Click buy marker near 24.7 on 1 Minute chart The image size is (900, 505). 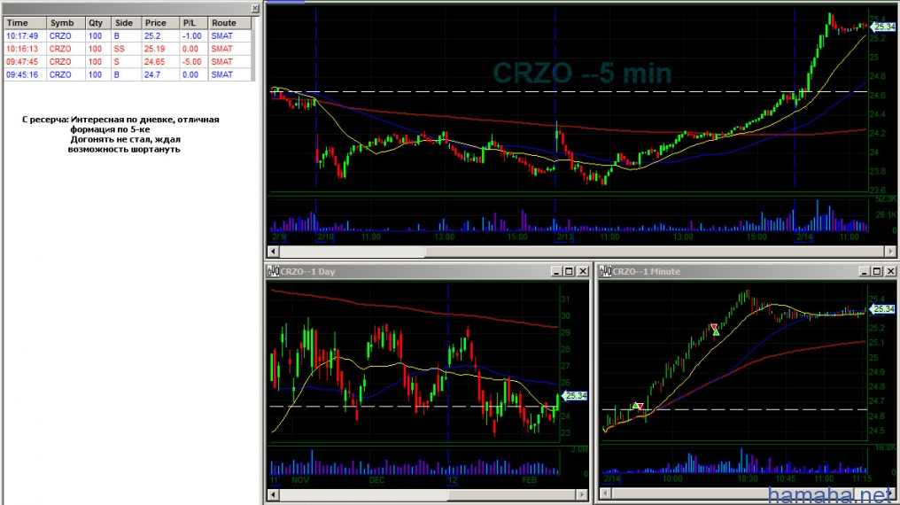click(636, 407)
